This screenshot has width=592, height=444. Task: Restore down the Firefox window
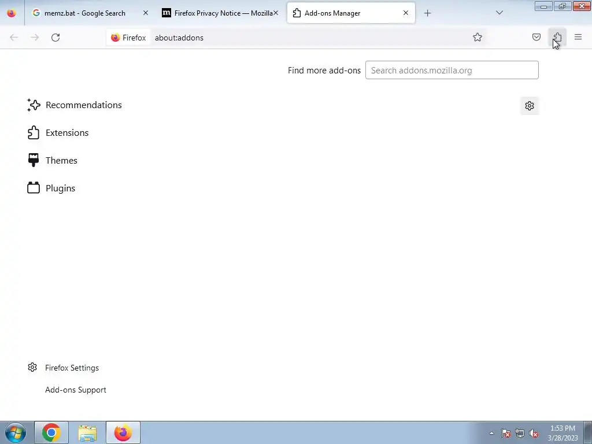tap(563, 6)
